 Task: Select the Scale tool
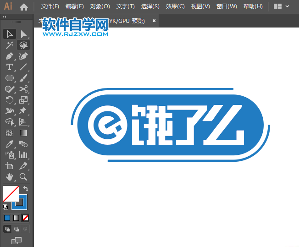point(23,100)
